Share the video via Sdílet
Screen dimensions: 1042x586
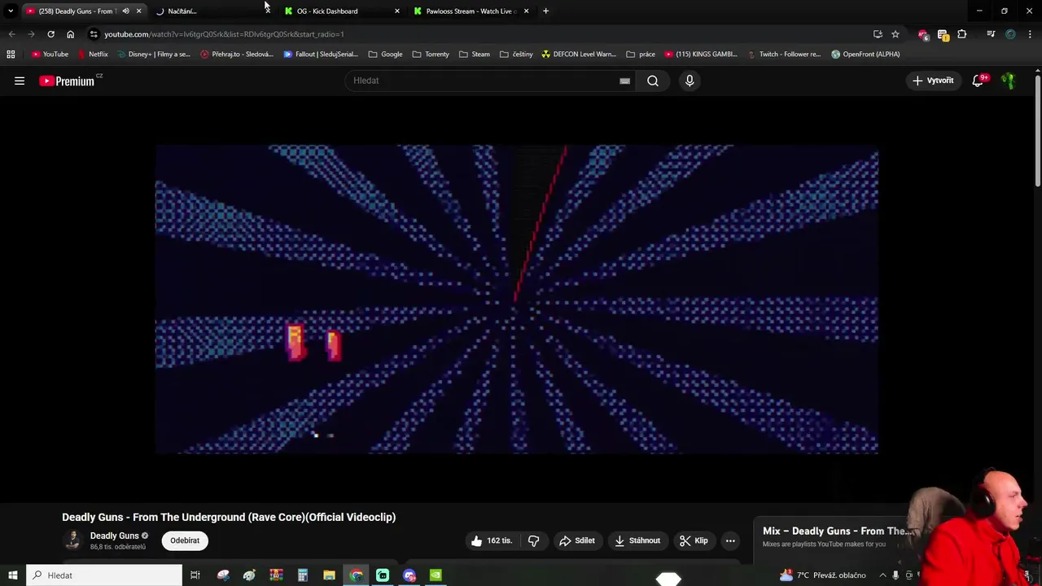577,540
